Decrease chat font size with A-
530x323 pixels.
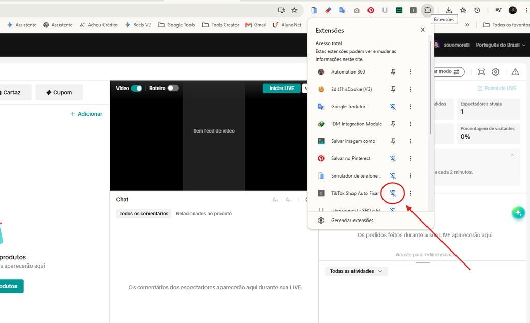288,200
